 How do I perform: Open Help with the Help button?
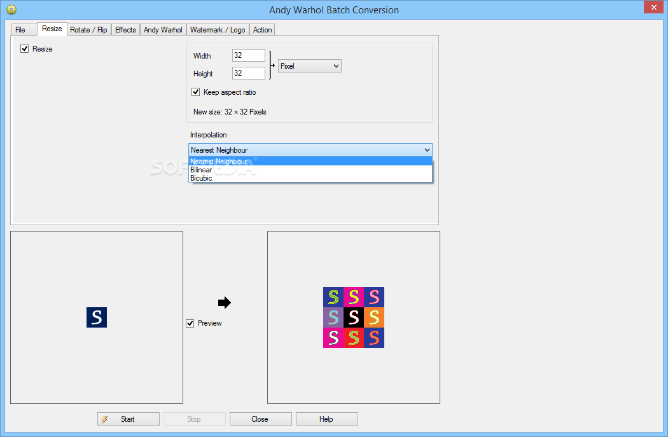(327, 419)
